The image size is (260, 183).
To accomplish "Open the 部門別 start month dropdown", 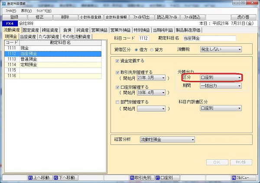I will [151, 109].
